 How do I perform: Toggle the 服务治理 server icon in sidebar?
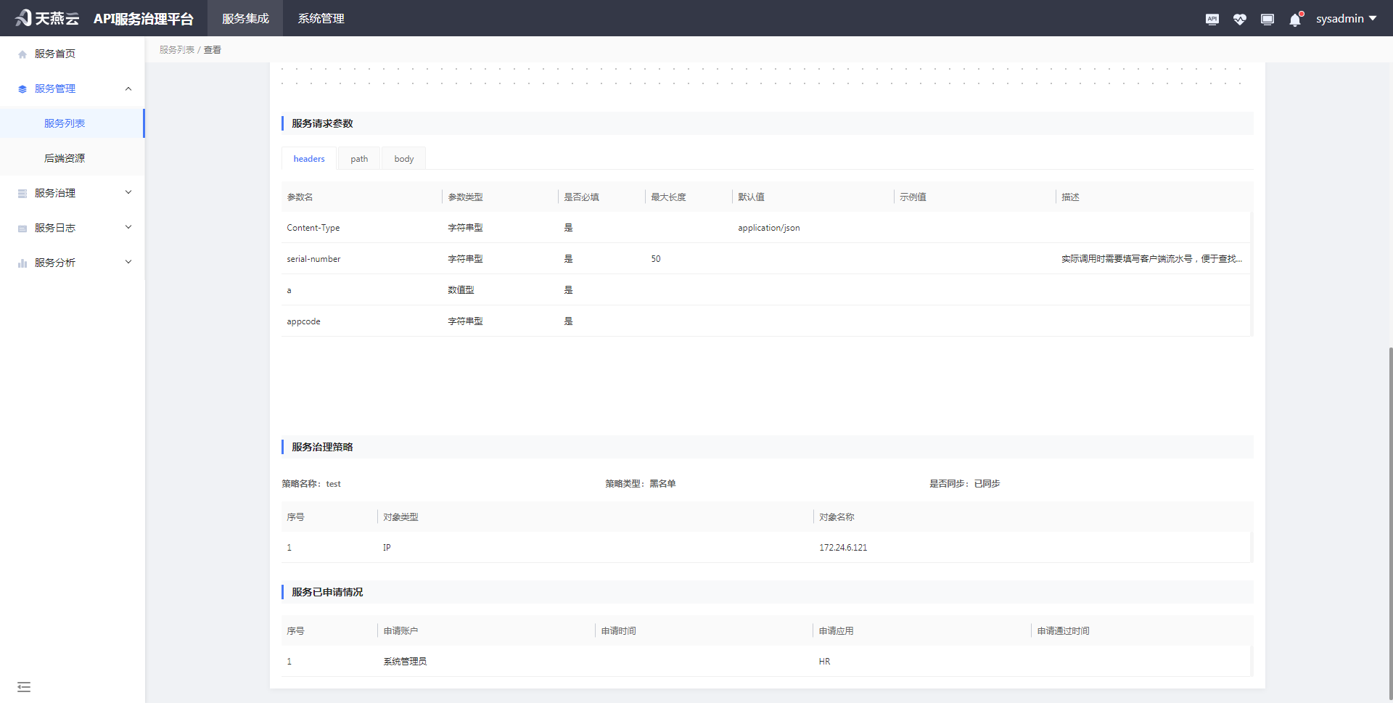22,192
